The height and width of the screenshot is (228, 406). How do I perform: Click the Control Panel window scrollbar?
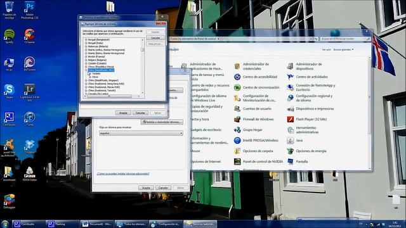[x=369, y=113]
